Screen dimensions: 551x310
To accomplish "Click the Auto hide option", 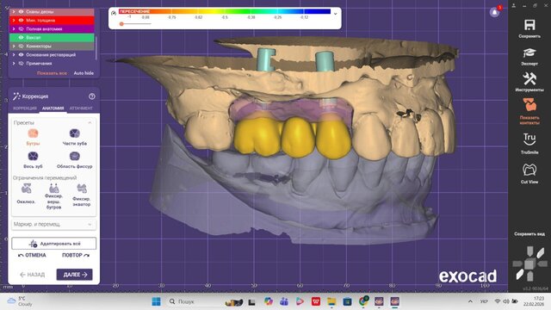I will coord(84,73).
